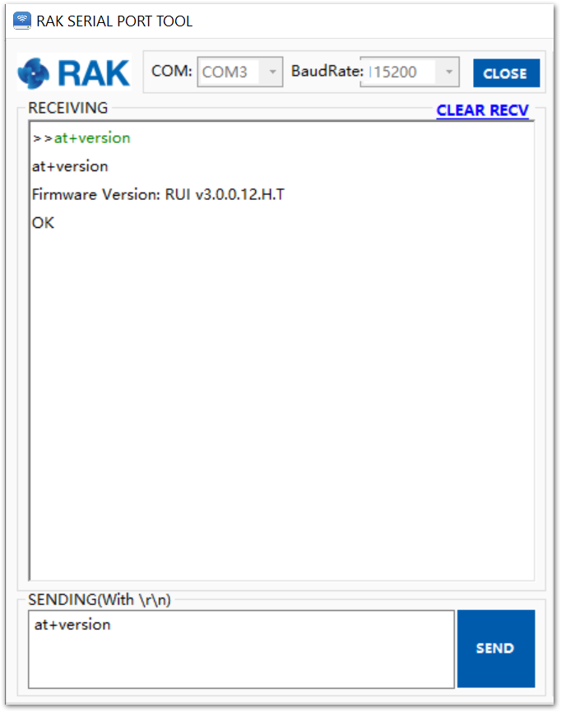This screenshot has width=561, height=712.
Task: Close the serial port with CLOSE button
Action: tap(506, 73)
